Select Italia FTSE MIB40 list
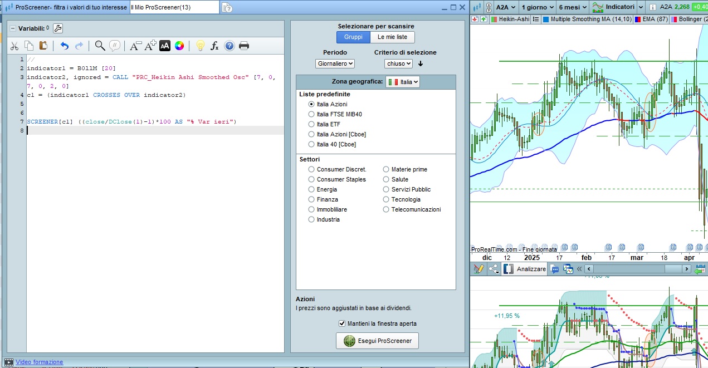 pos(311,114)
